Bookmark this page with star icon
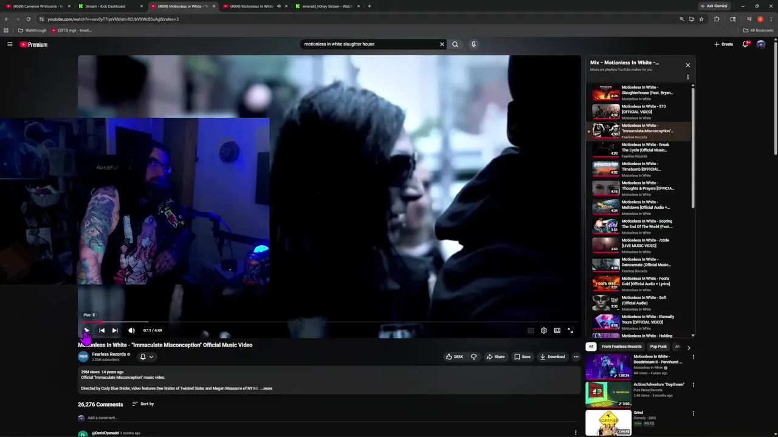 701,19
